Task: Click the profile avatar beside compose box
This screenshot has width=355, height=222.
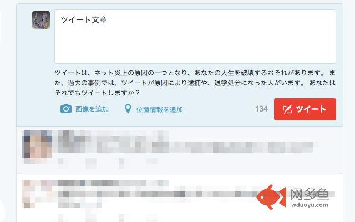Action: click(41, 20)
